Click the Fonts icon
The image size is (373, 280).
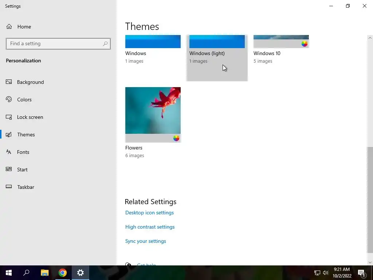9,152
